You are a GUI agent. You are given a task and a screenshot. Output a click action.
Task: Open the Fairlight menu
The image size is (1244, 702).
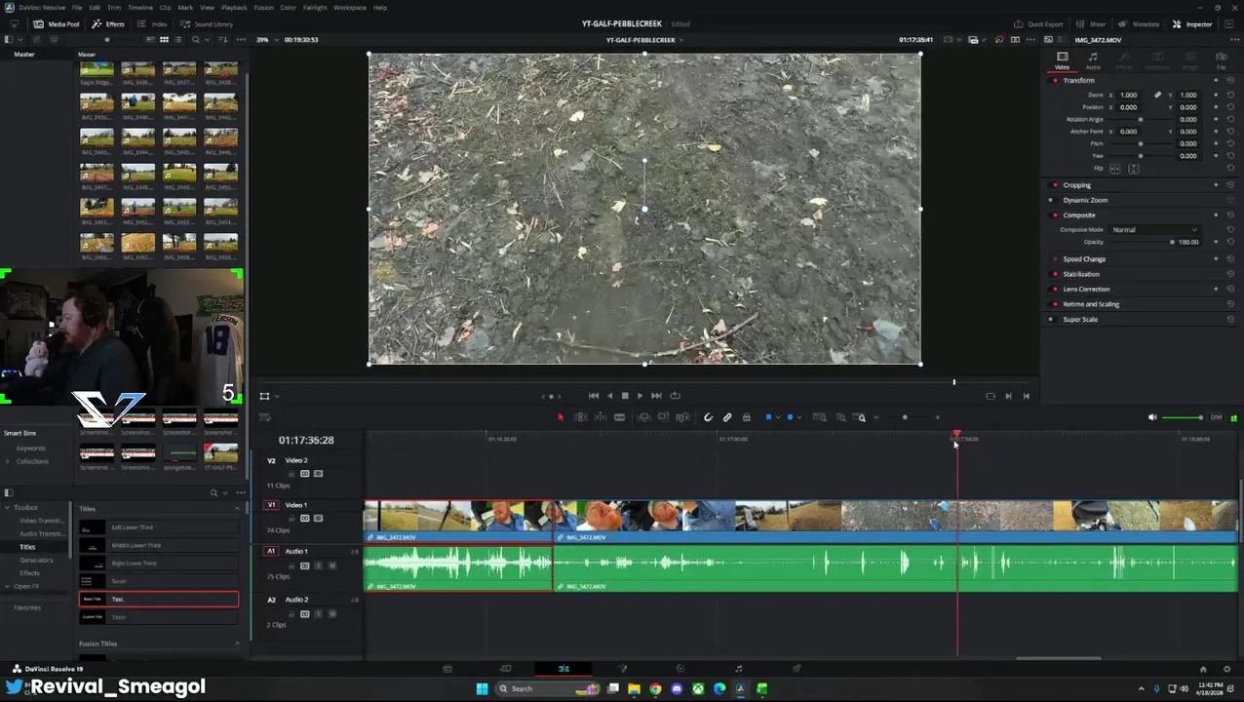pos(315,8)
